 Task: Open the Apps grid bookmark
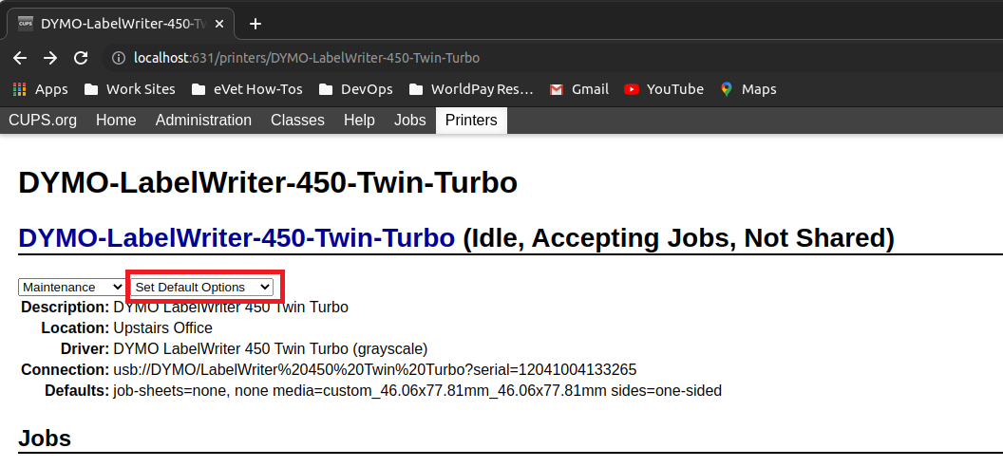coord(40,89)
